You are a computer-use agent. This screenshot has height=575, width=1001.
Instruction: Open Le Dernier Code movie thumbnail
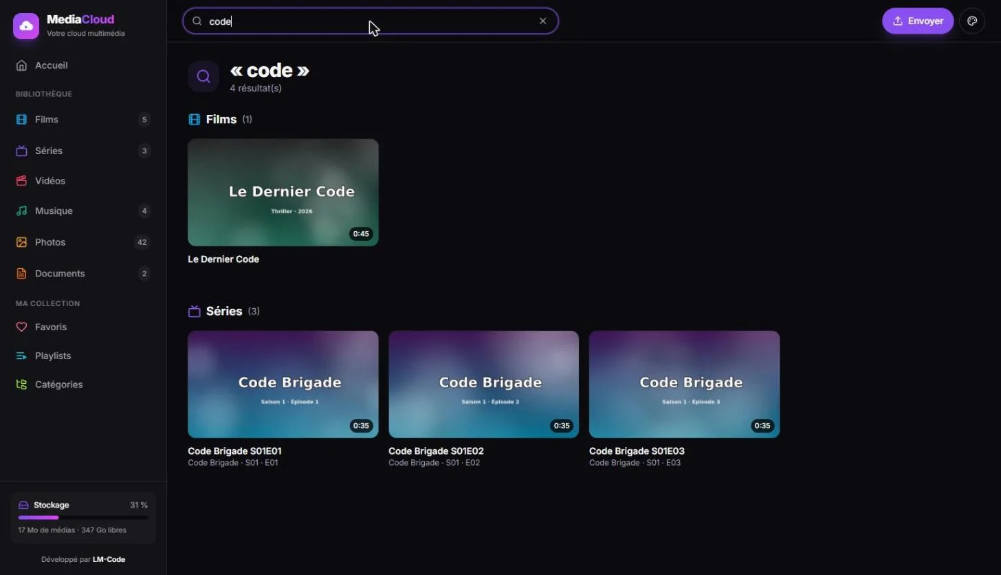(x=283, y=193)
